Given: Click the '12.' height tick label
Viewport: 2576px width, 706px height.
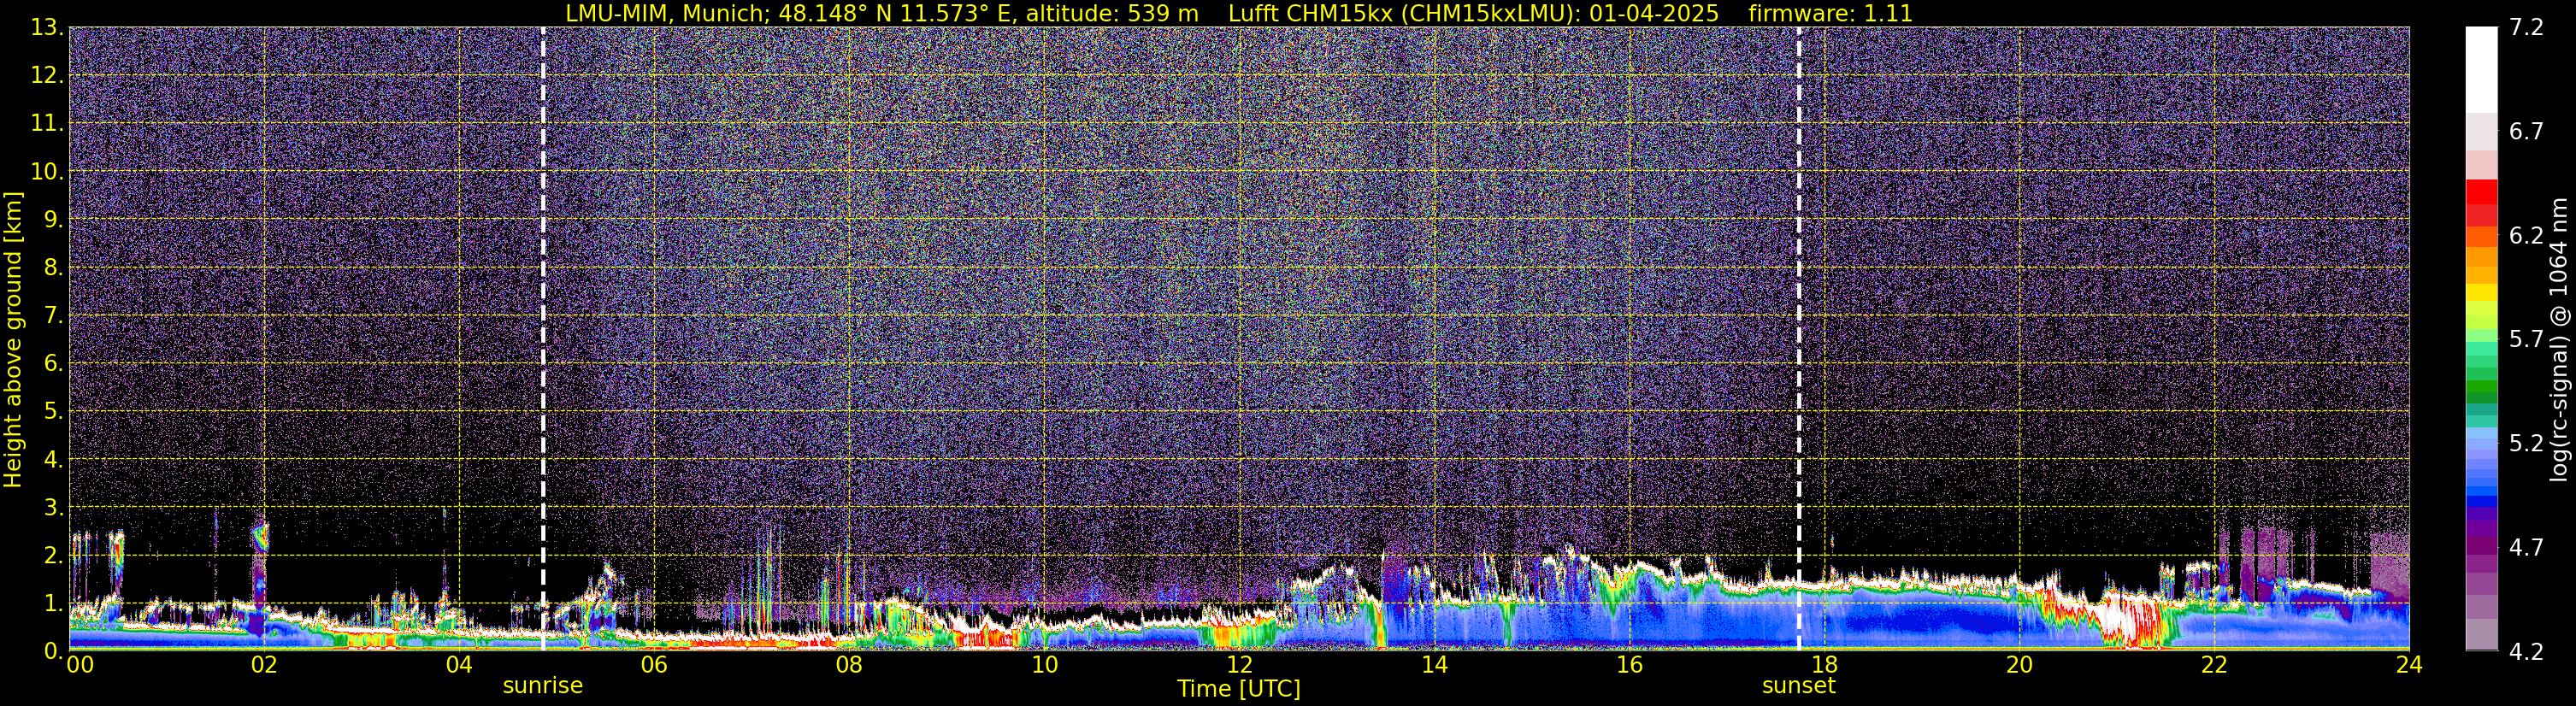Looking at the screenshot, I should (47, 76).
